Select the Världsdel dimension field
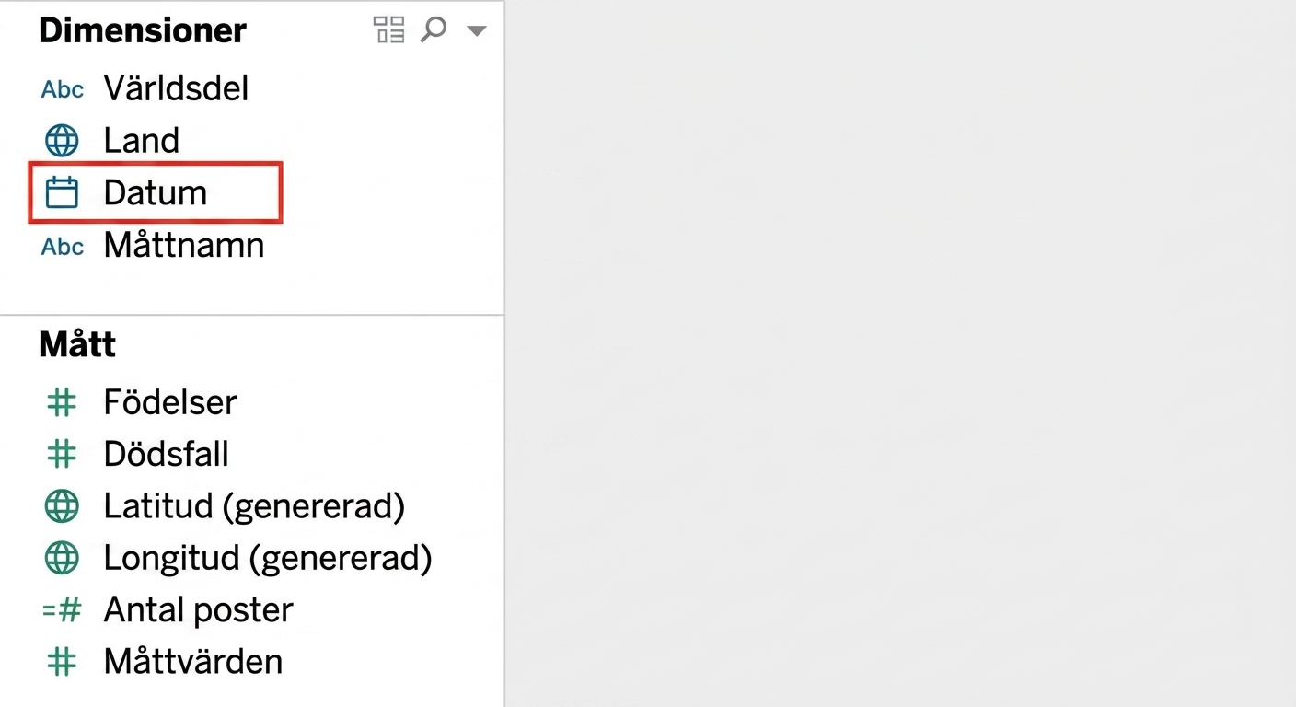This screenshot has width=1296, height=707. (176, 88)
